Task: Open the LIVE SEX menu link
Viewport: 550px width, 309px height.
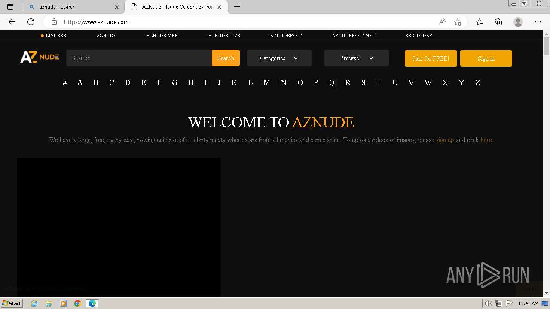Action: tap(54, 36)
